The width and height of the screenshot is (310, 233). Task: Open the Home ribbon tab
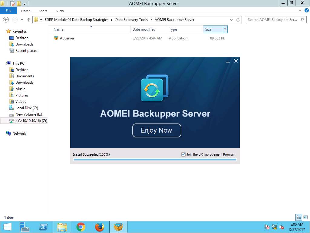pos(26,11)
